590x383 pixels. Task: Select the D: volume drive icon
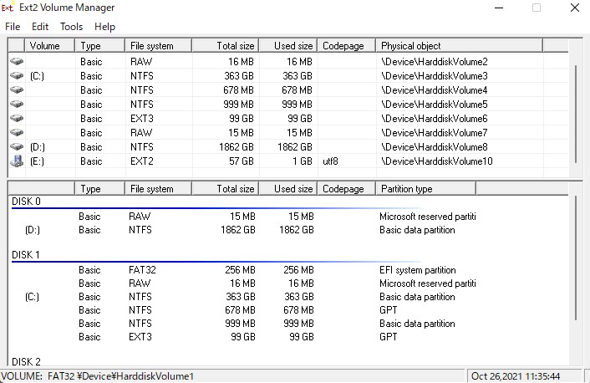pos(17,146)
